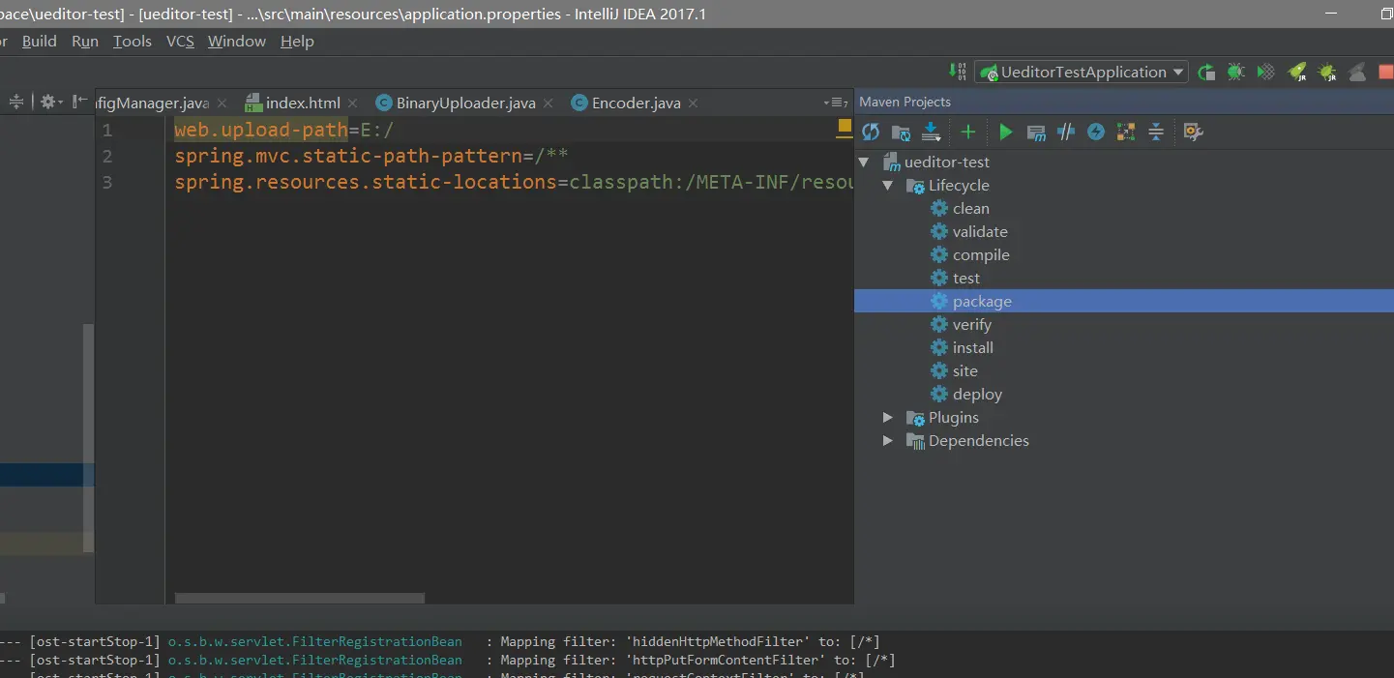Switch to Encoder.java editor tab
The image size is (1394, 678).
[x=636, y=103]
